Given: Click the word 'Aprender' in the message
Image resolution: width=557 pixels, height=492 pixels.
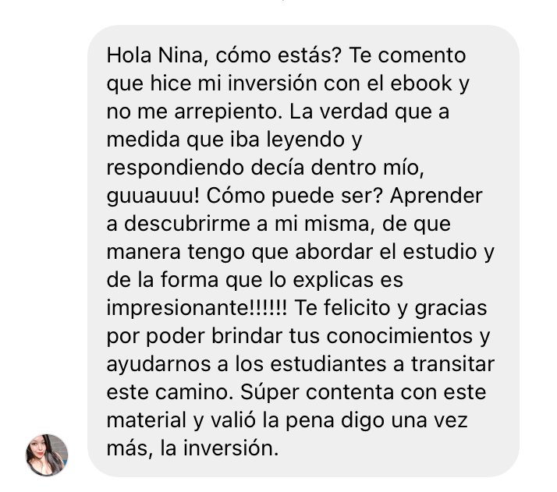Looking at the screenshot, I should pos(436,196).
